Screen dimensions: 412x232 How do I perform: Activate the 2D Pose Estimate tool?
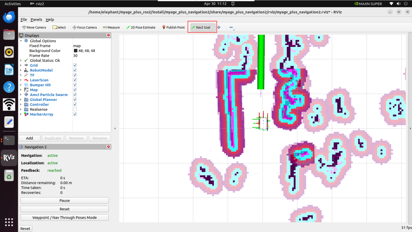tap(141, 27)
